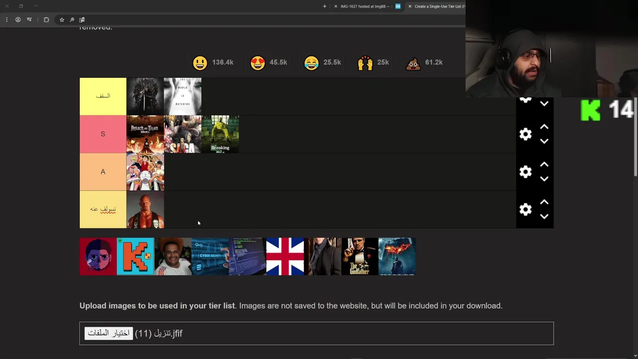Select One Piece image in A tier
Image resolution: width=638 pixels, height=359 pixels.
tap(145, 172)
